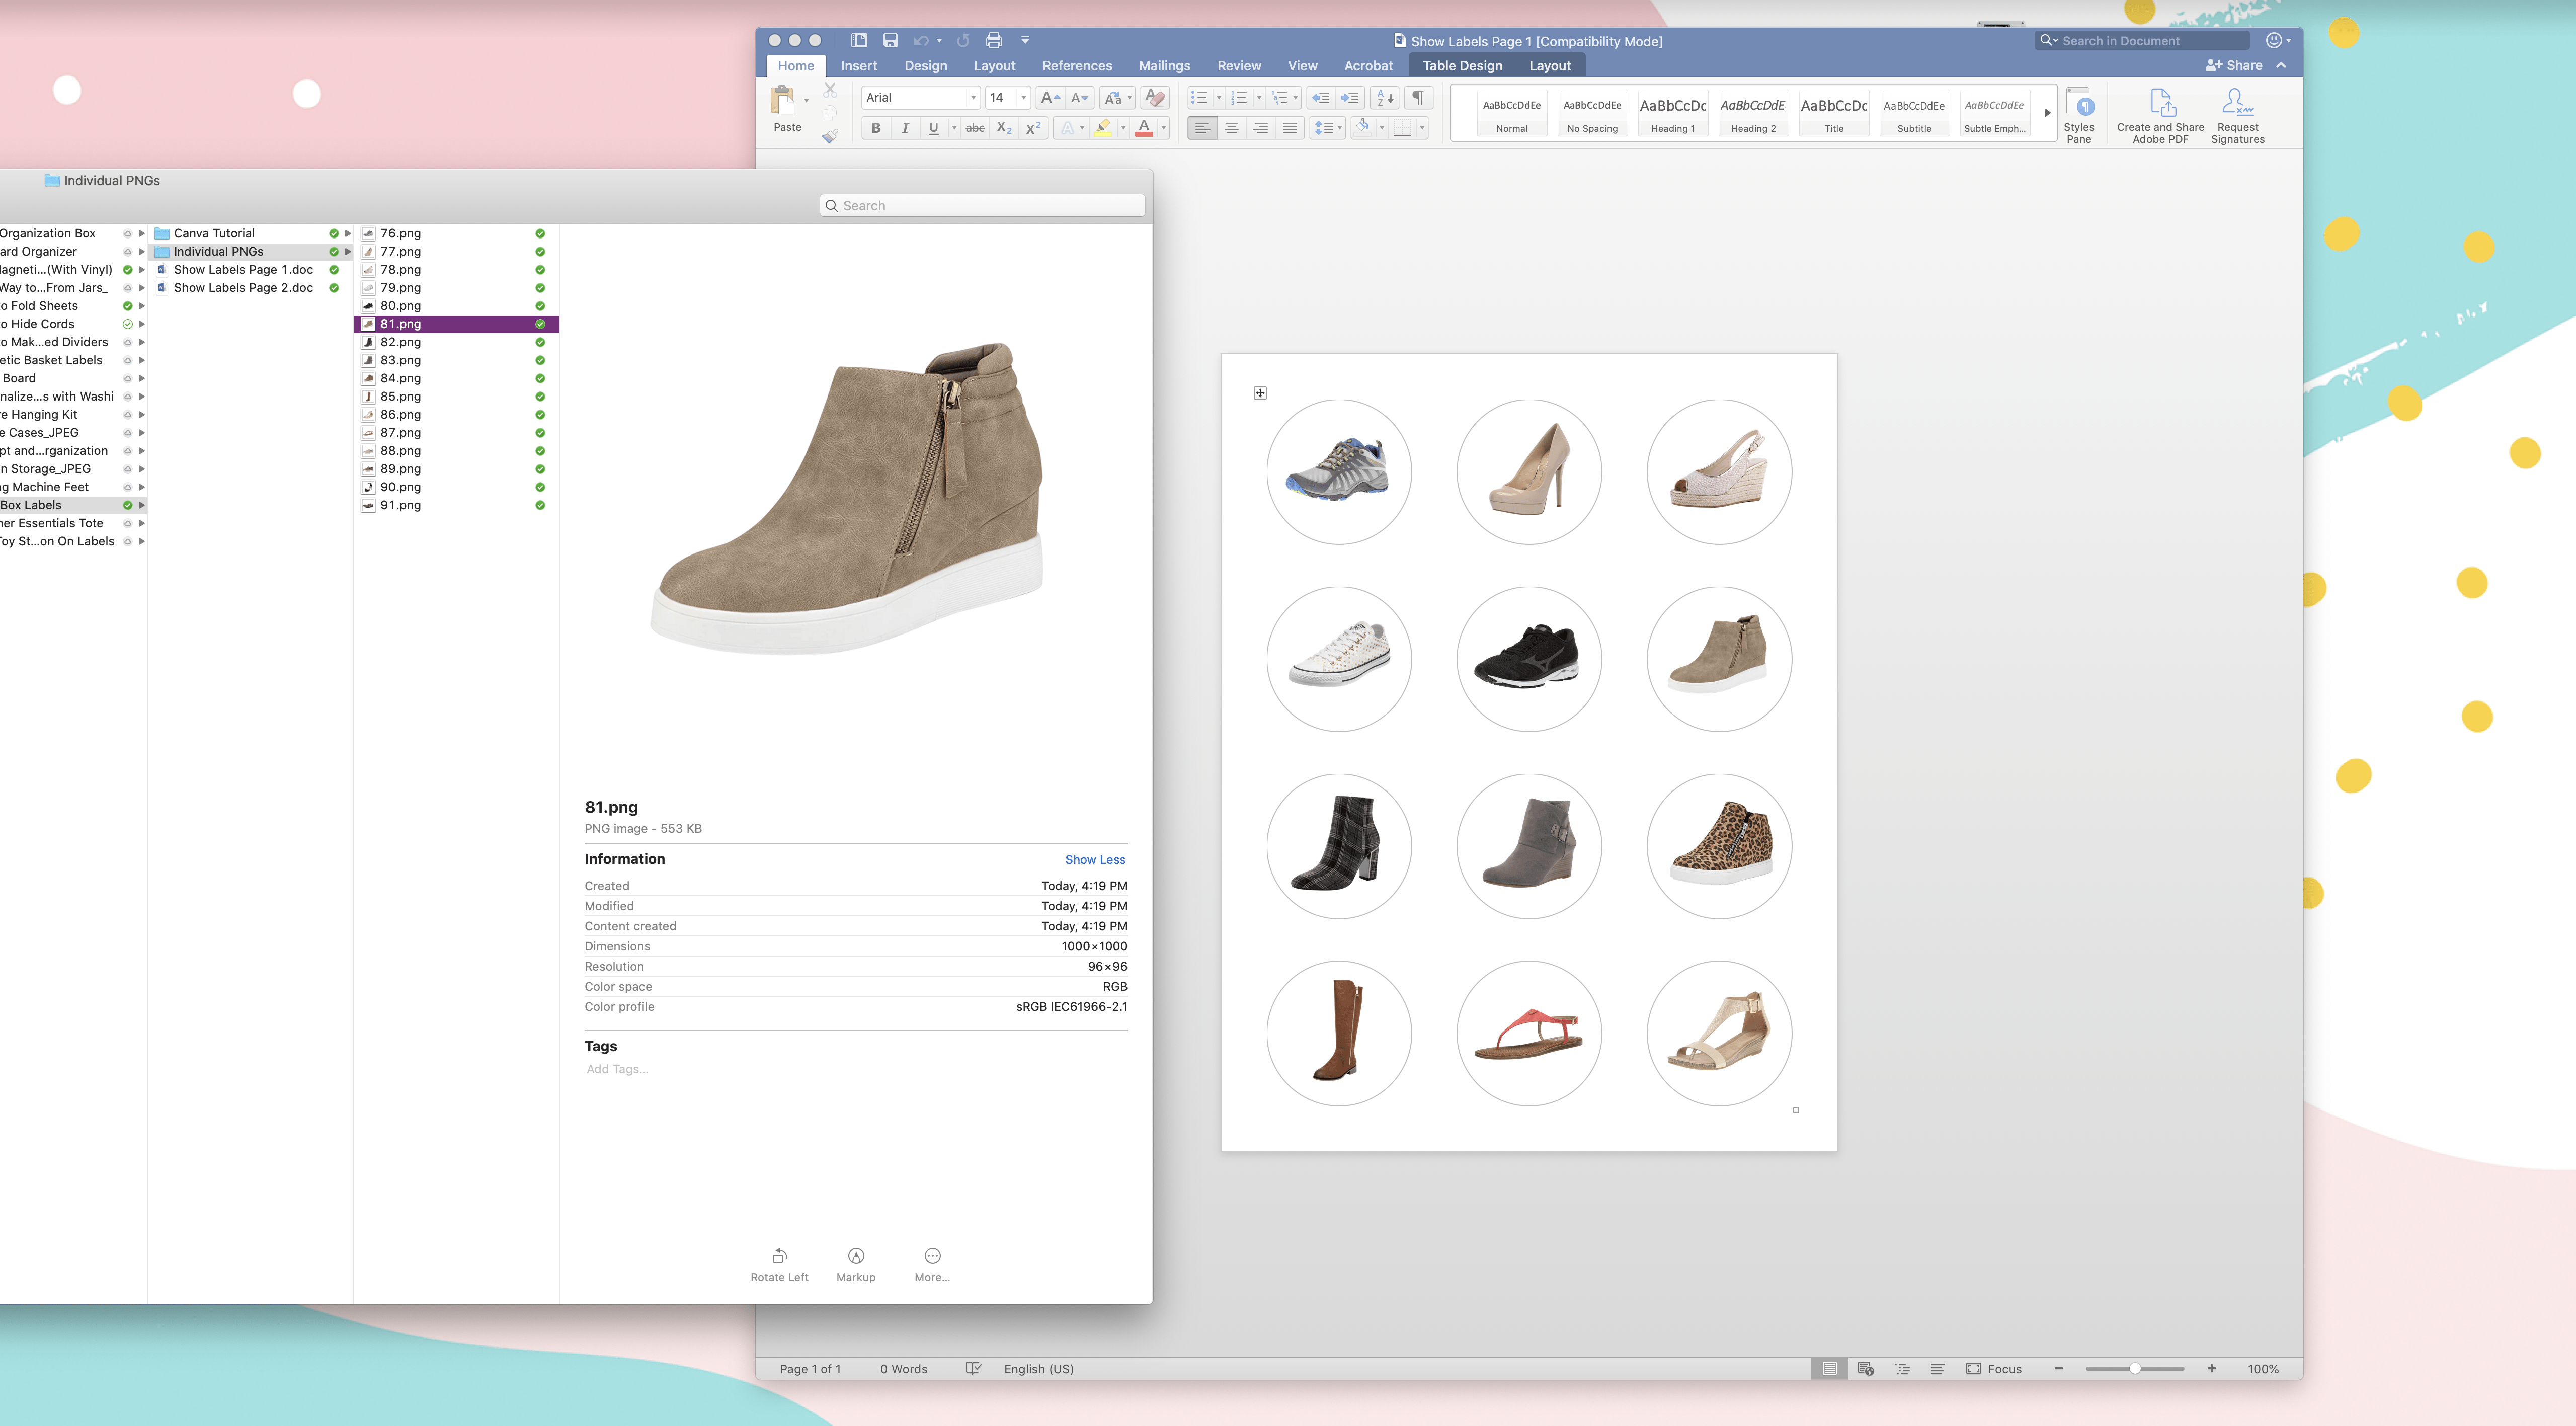
Task: Toggle italic formatting
Action: click(x=905, y=128)
